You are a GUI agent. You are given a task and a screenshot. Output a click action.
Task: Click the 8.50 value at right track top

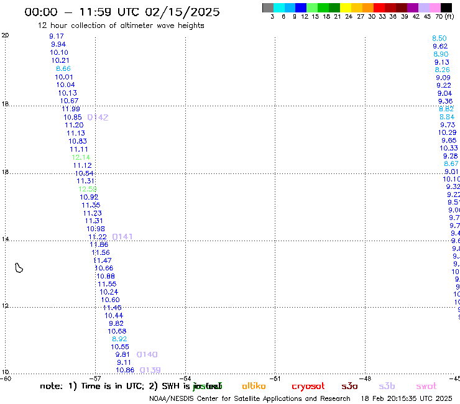tap(439, 39)
